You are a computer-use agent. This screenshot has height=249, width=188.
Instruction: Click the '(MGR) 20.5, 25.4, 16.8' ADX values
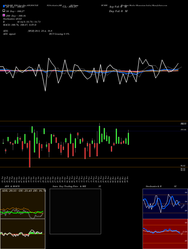point(40,31)
